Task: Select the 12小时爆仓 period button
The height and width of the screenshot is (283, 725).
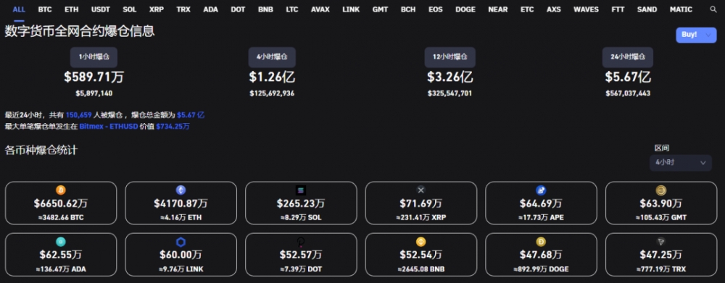Action: pyautogui.click(x=450, y=57)
